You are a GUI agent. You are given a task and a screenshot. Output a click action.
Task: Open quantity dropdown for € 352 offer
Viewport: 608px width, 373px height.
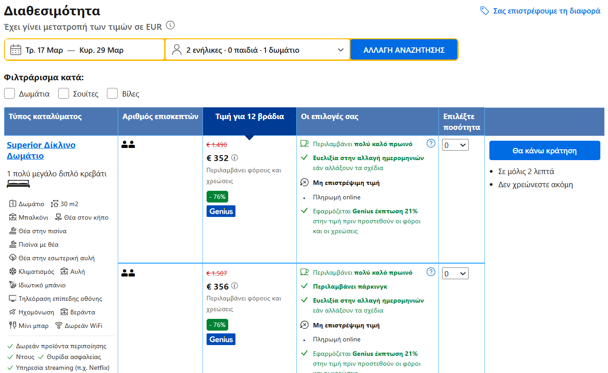[x=455, y=145]
